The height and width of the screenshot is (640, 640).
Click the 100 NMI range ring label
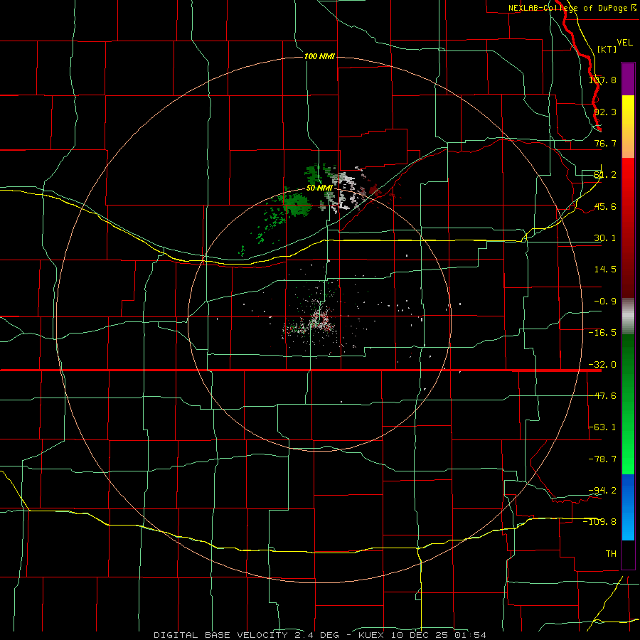[319, 56]
